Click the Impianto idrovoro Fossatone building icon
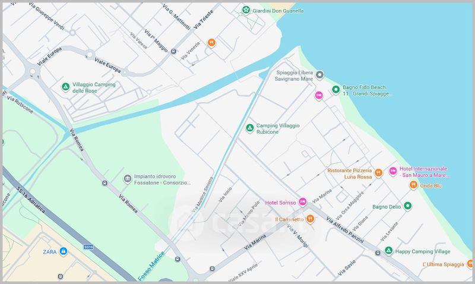 coord(127,179)
